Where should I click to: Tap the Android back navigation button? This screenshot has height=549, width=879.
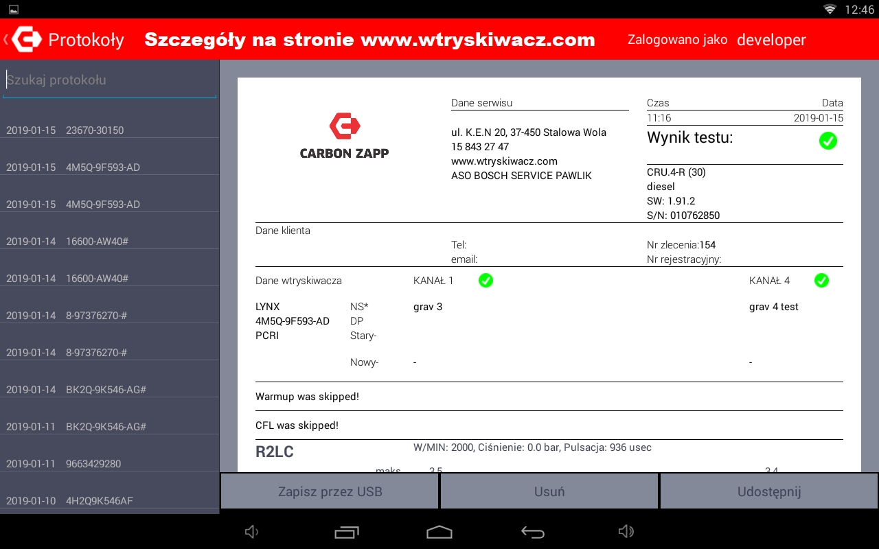[x=532, y=532]
